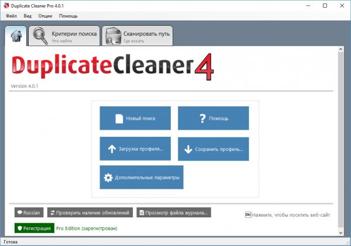Click the scrollbar up arrow
This screenshot has height=246, width=351.
(x=340, y=49)
